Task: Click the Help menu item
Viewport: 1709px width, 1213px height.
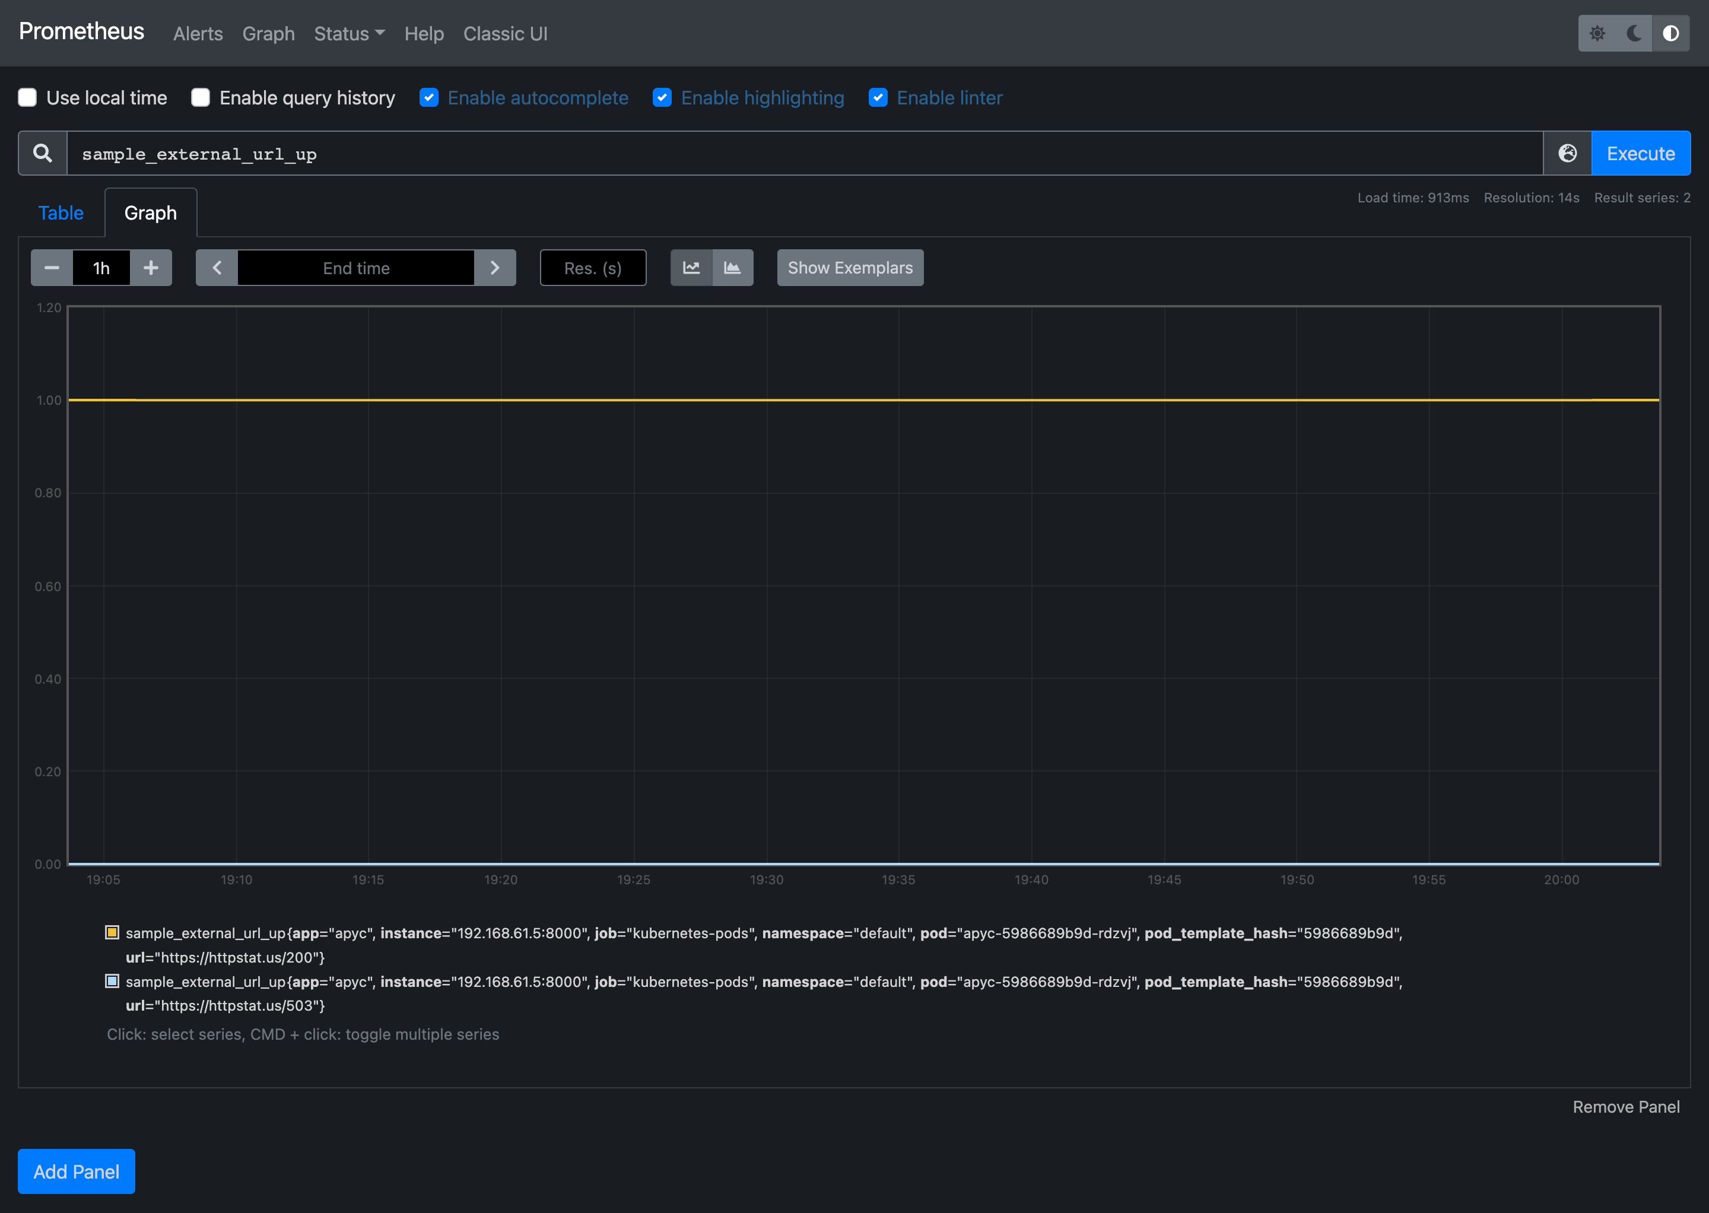Action: pos(424,33)
